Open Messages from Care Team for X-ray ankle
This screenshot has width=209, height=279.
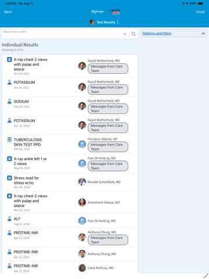pos(108,166)
